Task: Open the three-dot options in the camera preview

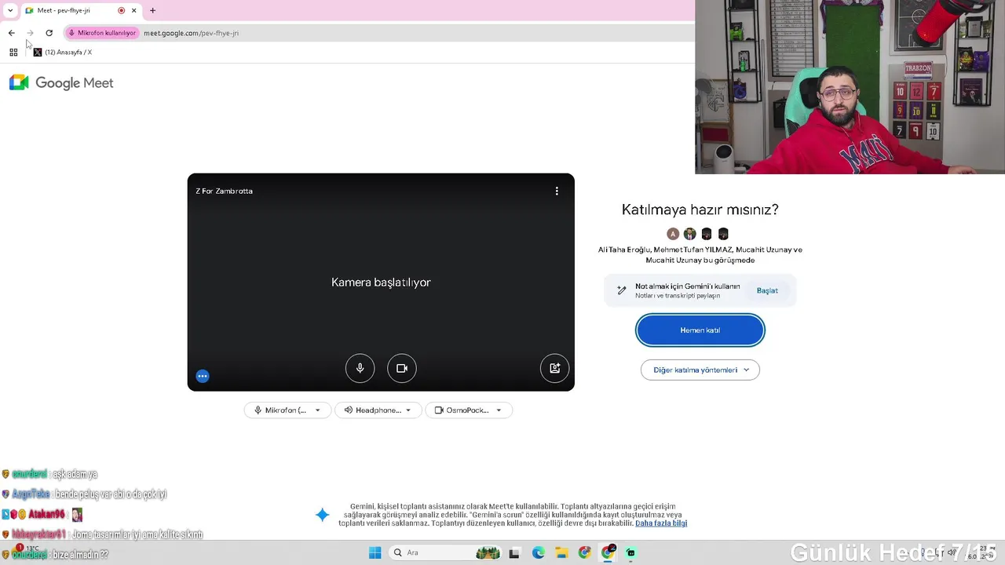Action: (557, 191)
